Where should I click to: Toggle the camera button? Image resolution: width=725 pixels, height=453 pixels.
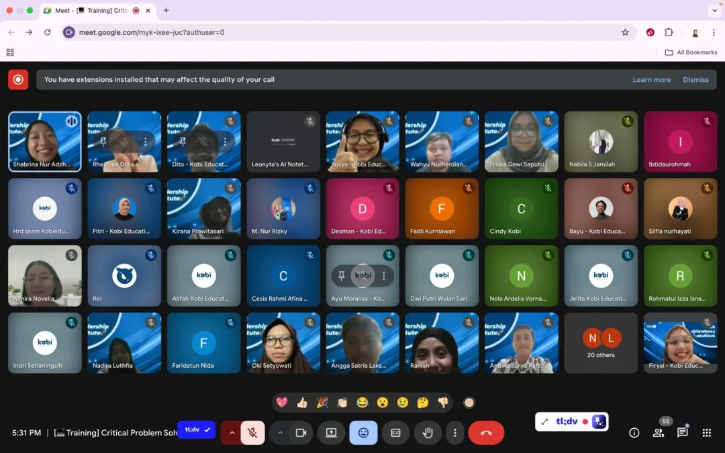click(x=301, y=433)
